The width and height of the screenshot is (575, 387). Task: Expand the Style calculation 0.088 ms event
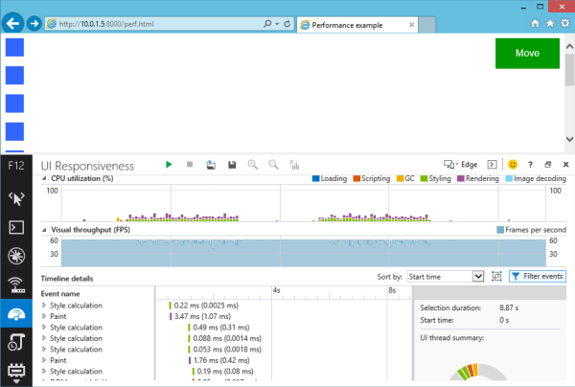[44, 338]
